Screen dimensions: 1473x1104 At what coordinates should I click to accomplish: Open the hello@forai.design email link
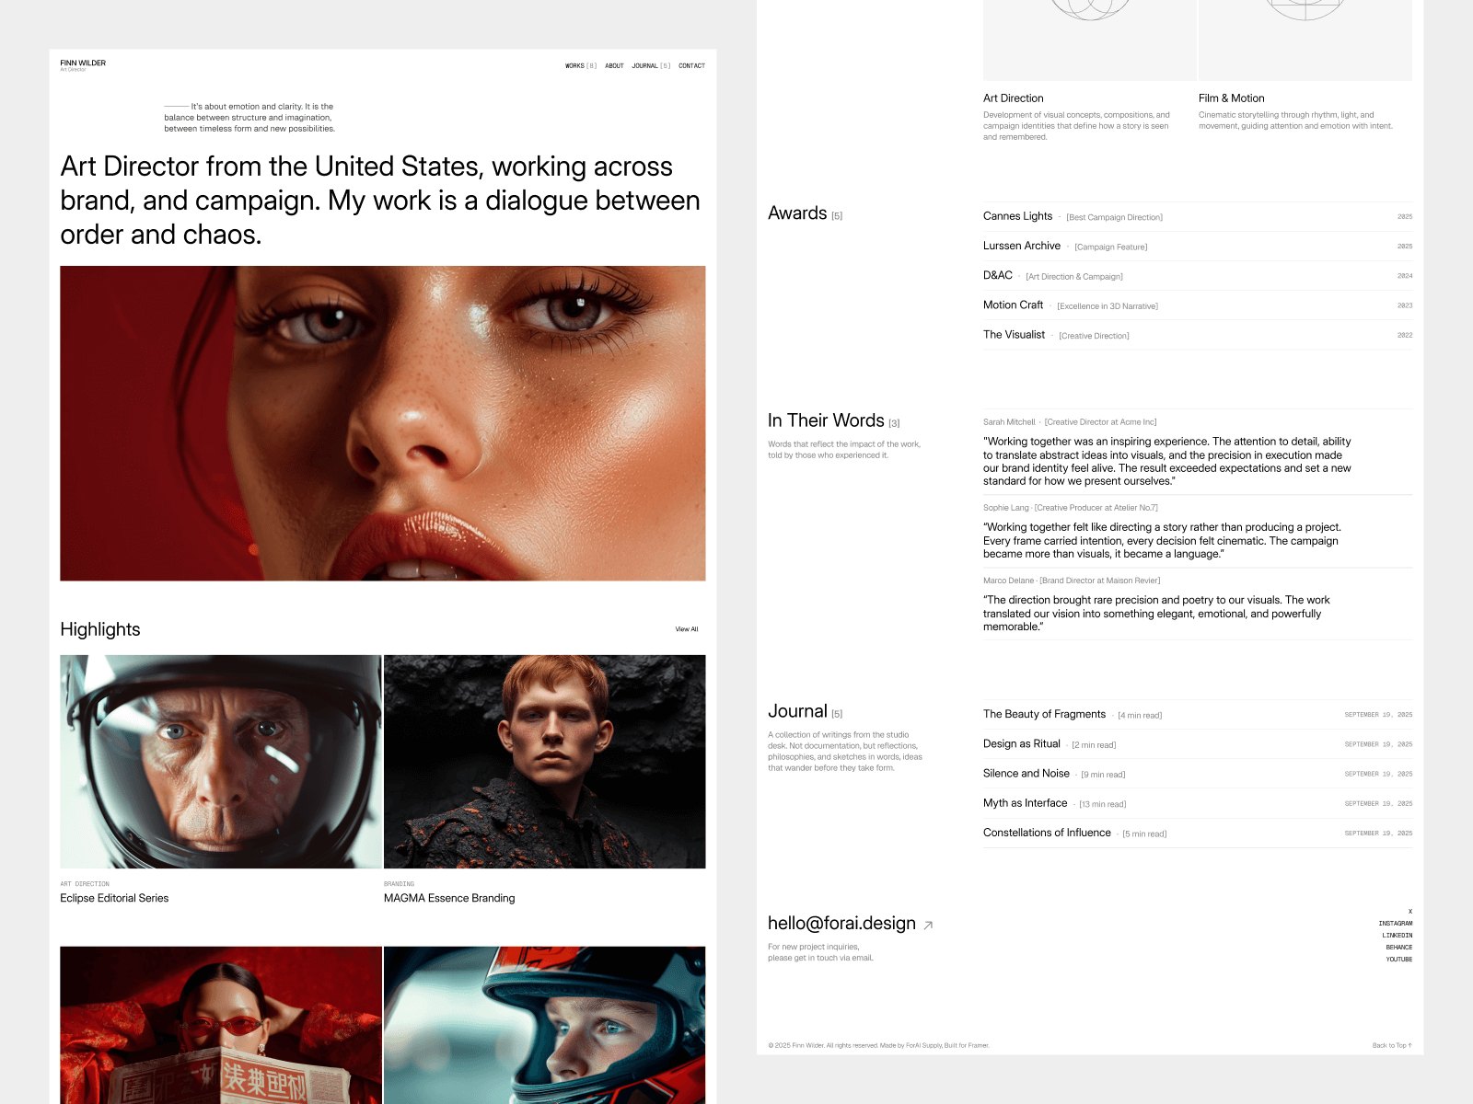coord(841,923)
